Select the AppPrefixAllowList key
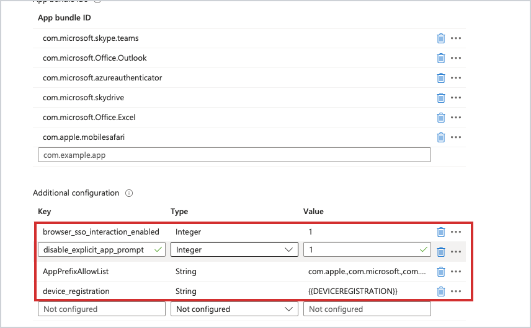This screenshot has width=531, height=328. coord(76,272)
